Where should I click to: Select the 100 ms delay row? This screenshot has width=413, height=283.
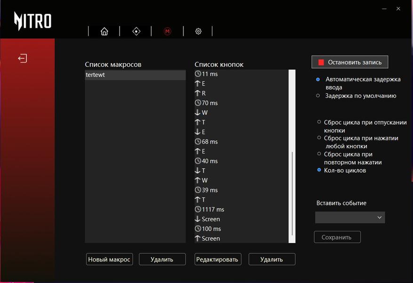(242, 229)
